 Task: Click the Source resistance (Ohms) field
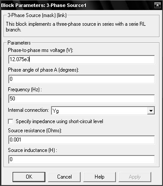pos(81,140)
